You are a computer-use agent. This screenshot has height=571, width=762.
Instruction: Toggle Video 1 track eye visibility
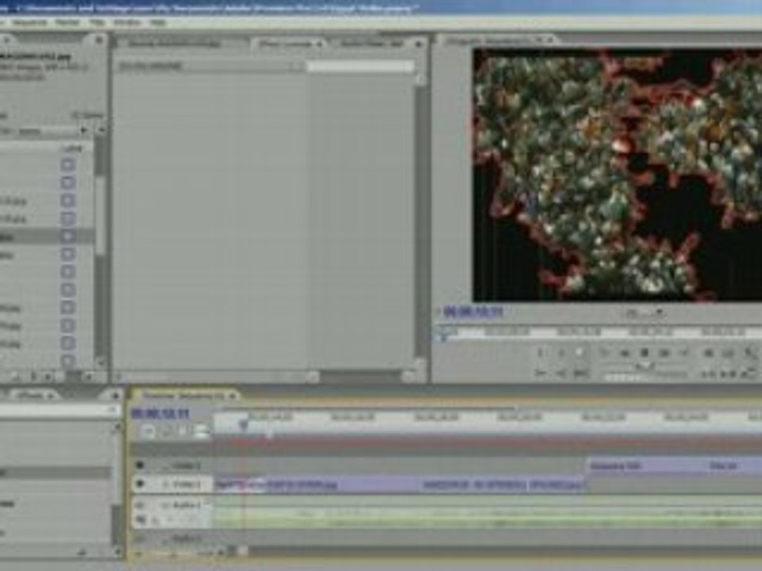[x=140, y=484]
